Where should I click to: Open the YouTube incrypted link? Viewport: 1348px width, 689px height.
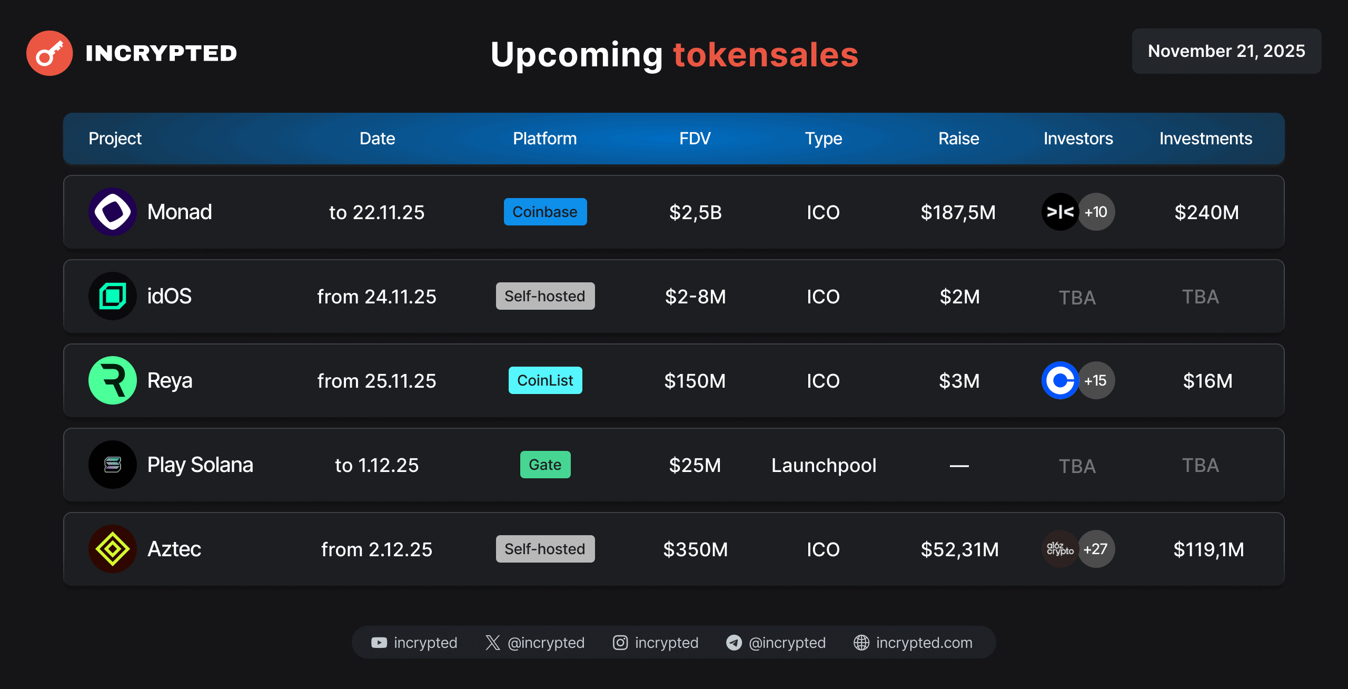pos(414,643)
